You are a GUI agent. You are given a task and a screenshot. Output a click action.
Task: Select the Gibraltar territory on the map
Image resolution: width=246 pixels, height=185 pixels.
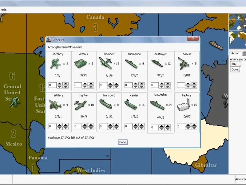[x=206, y=165]
